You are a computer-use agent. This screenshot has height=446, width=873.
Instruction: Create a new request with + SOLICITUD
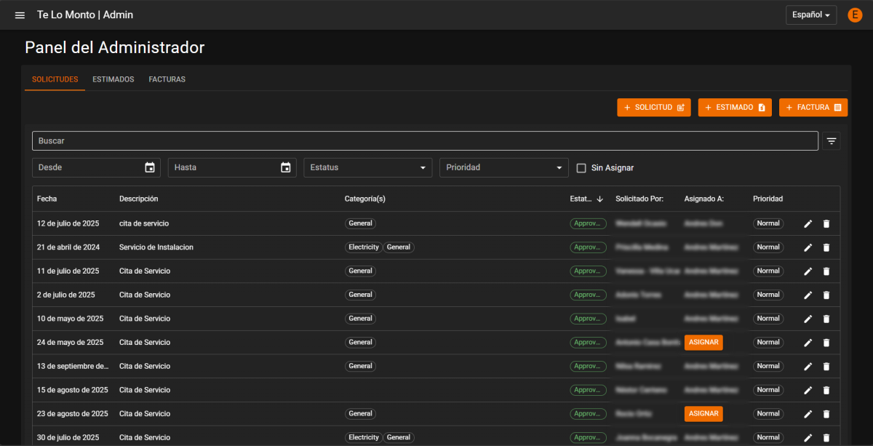pyautogui.click(x=653, y=107)
